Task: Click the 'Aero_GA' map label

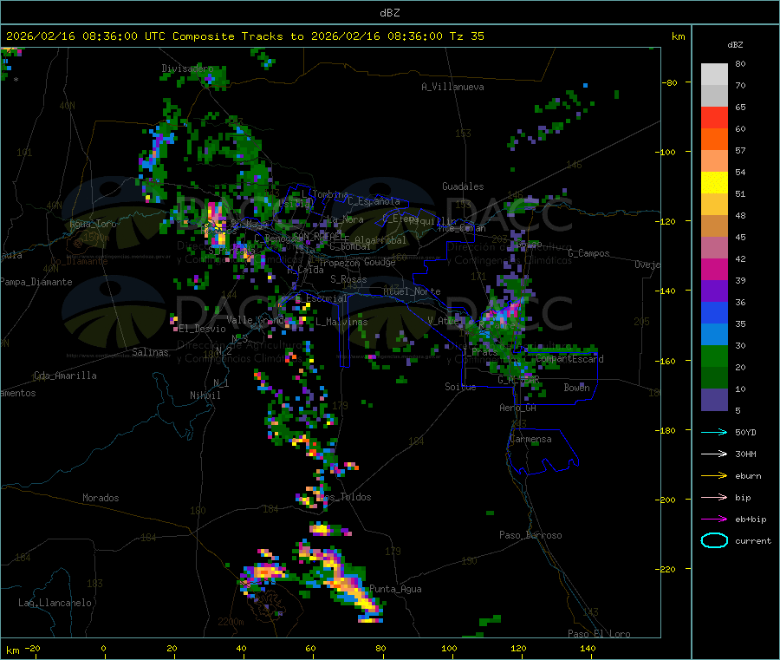Action: click(x=518, y=408)
